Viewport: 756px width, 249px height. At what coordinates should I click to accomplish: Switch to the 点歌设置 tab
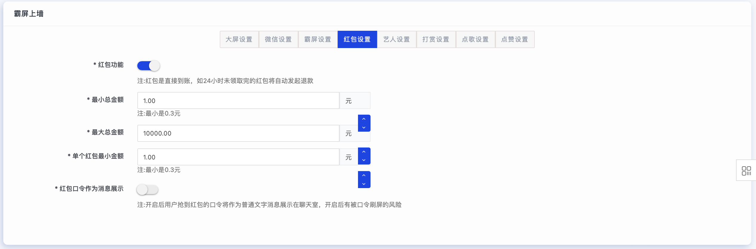(x=476, y=39)
